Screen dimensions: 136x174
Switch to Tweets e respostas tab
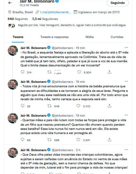point(54,37)
